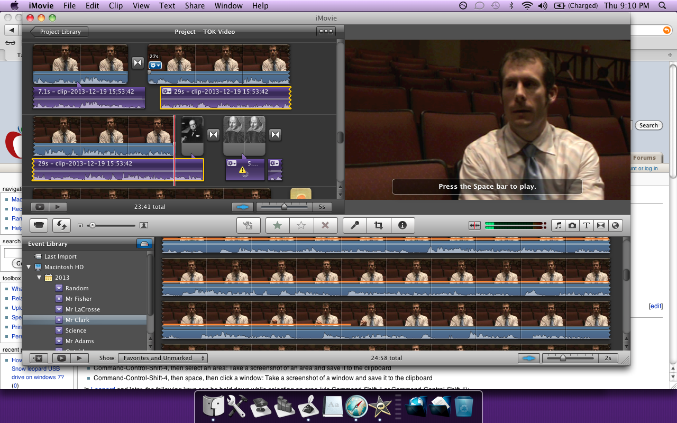Select transition between Churchill and Shakespeare clips
Screen dimensions: 677x423
click(x=213, y=135)
